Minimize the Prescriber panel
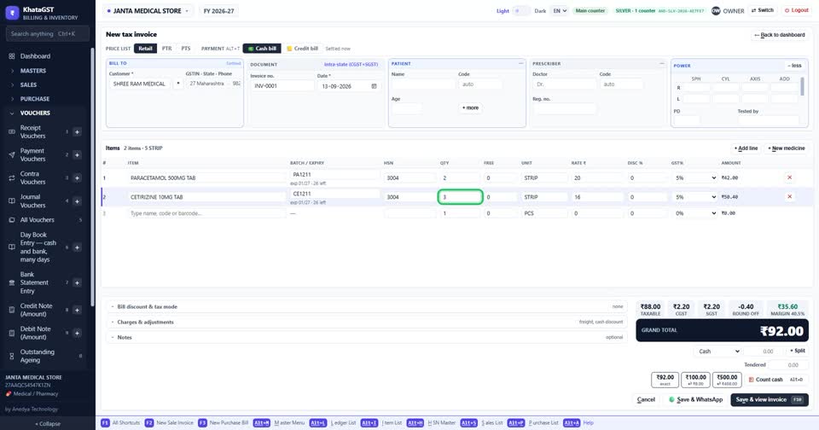 click(x=661, y=64)
